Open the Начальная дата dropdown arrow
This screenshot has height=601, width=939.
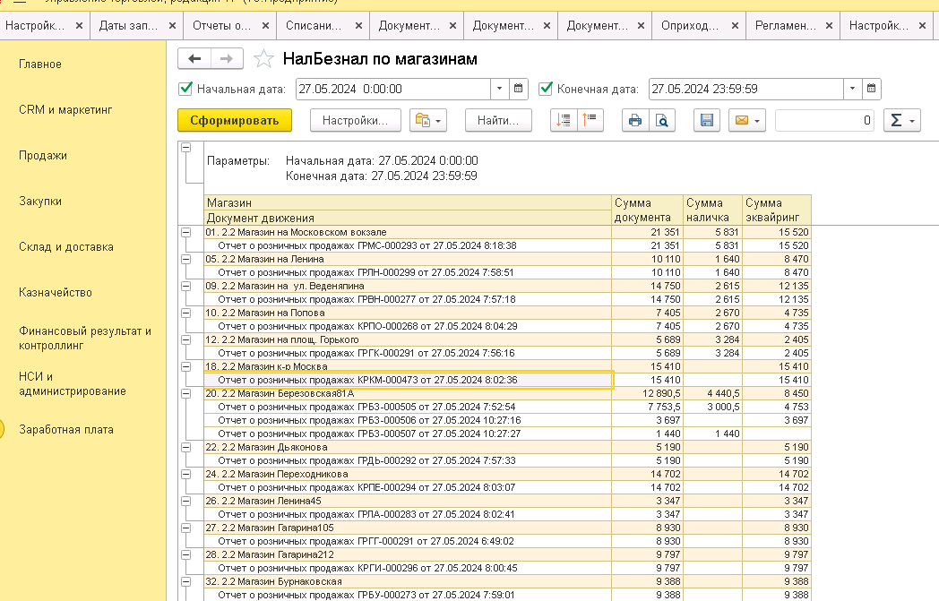(x=499, y=89)
